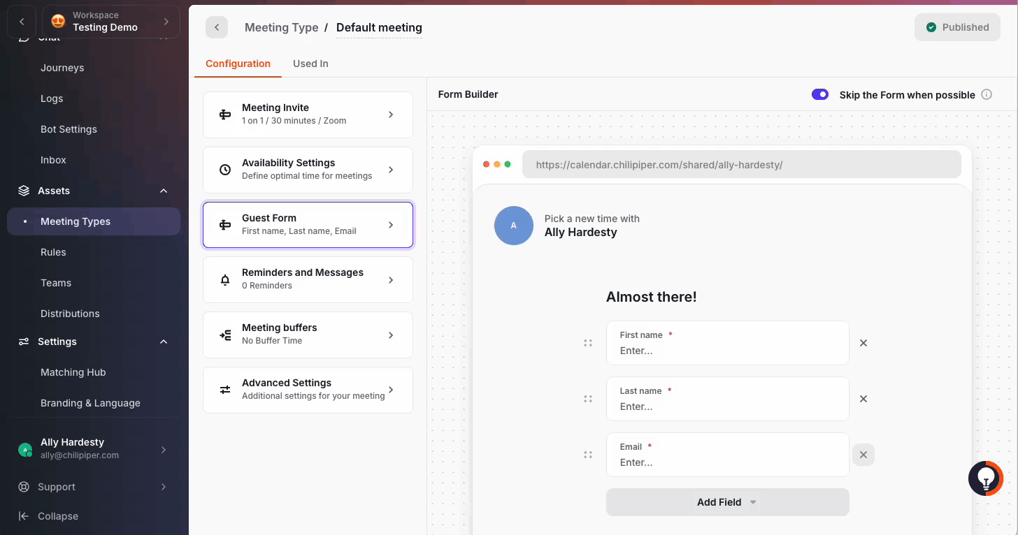The width and height of the screenshot is (1018, 535).
Task: Click into the Email input field
Action: pos(728,455)
